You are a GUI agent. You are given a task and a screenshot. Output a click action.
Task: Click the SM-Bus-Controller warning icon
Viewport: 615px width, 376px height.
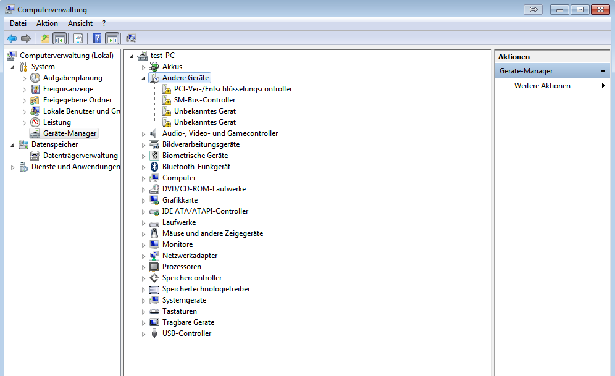tap(166, 101)
